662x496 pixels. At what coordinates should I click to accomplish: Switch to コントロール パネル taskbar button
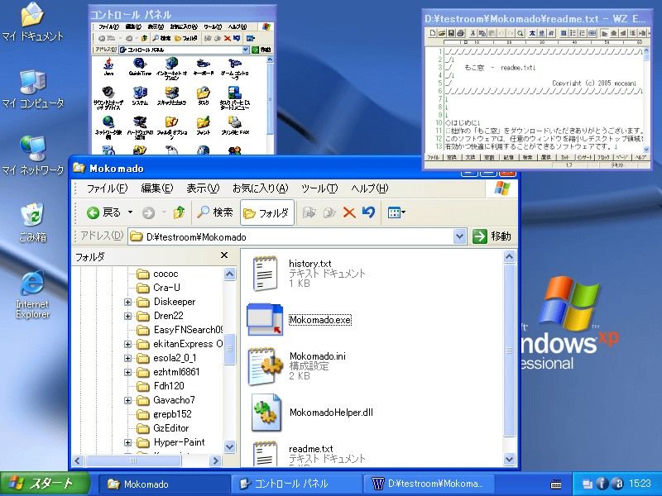296,484
